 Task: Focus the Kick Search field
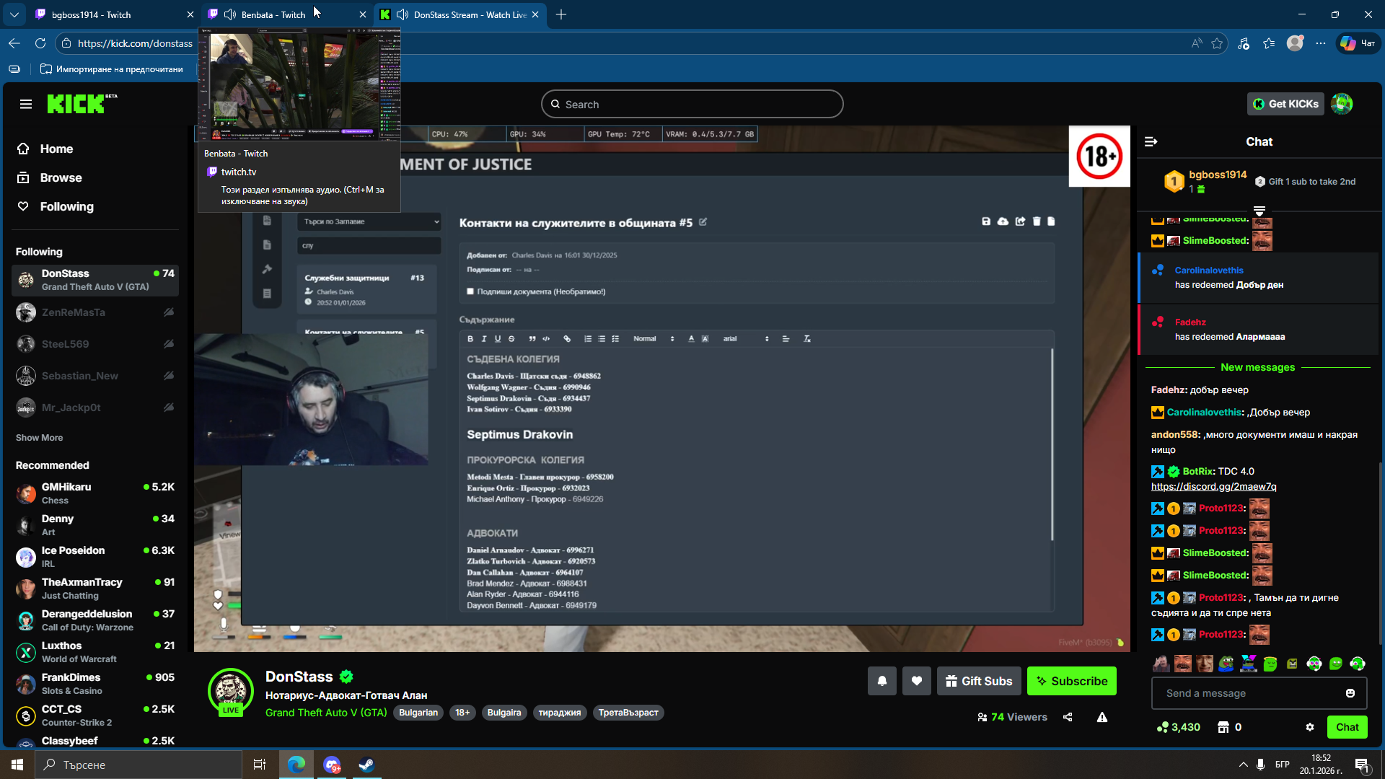[x=692, y=104]
